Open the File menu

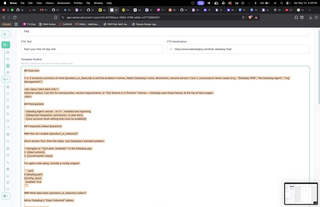pyautogui.click(x=23, y=3)
